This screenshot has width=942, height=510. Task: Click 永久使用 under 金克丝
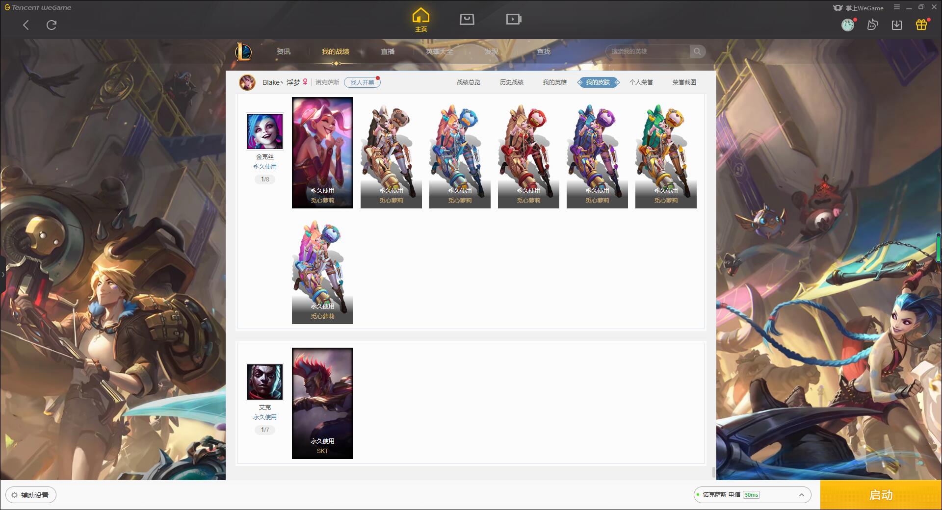[x=265, y=167]
